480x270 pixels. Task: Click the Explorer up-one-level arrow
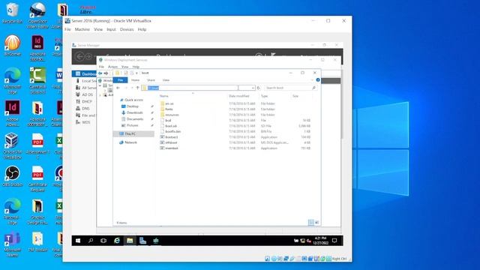[x=138, y=88]
